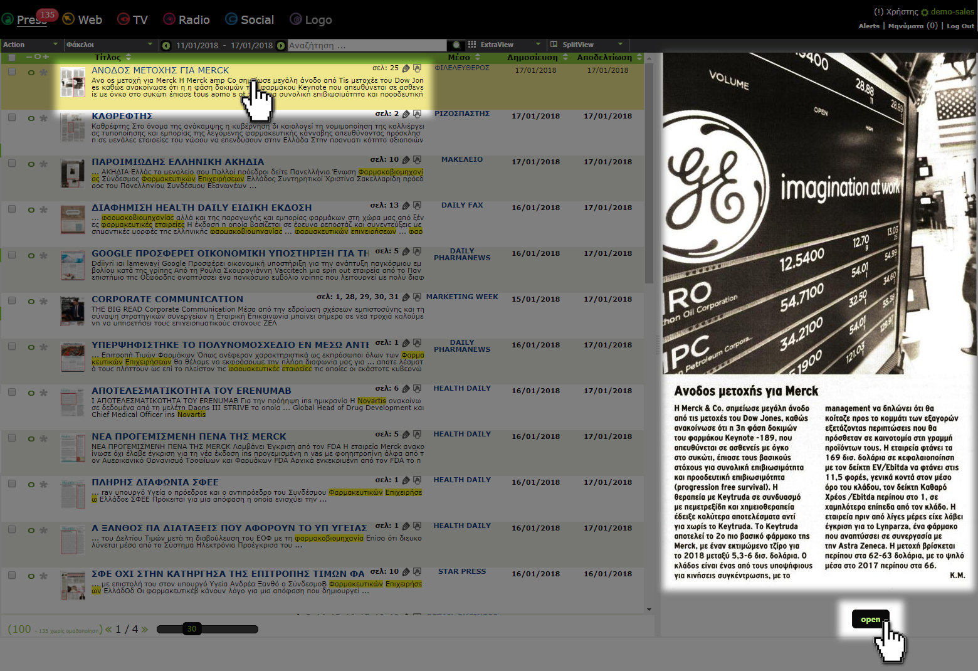
Task: Check the ΔΙΑΦΗΜΙΣΗ HEALTH DAILY row checkbox
Action: (12, 209)
